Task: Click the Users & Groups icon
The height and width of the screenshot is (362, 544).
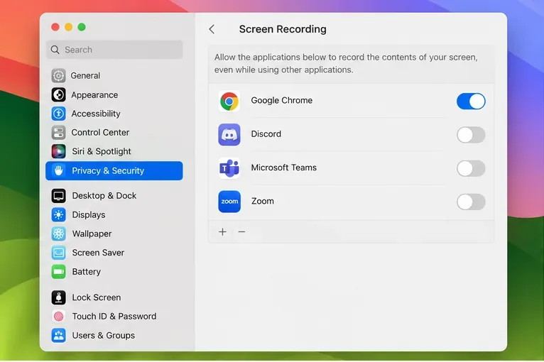Action: tap(58, 335)
